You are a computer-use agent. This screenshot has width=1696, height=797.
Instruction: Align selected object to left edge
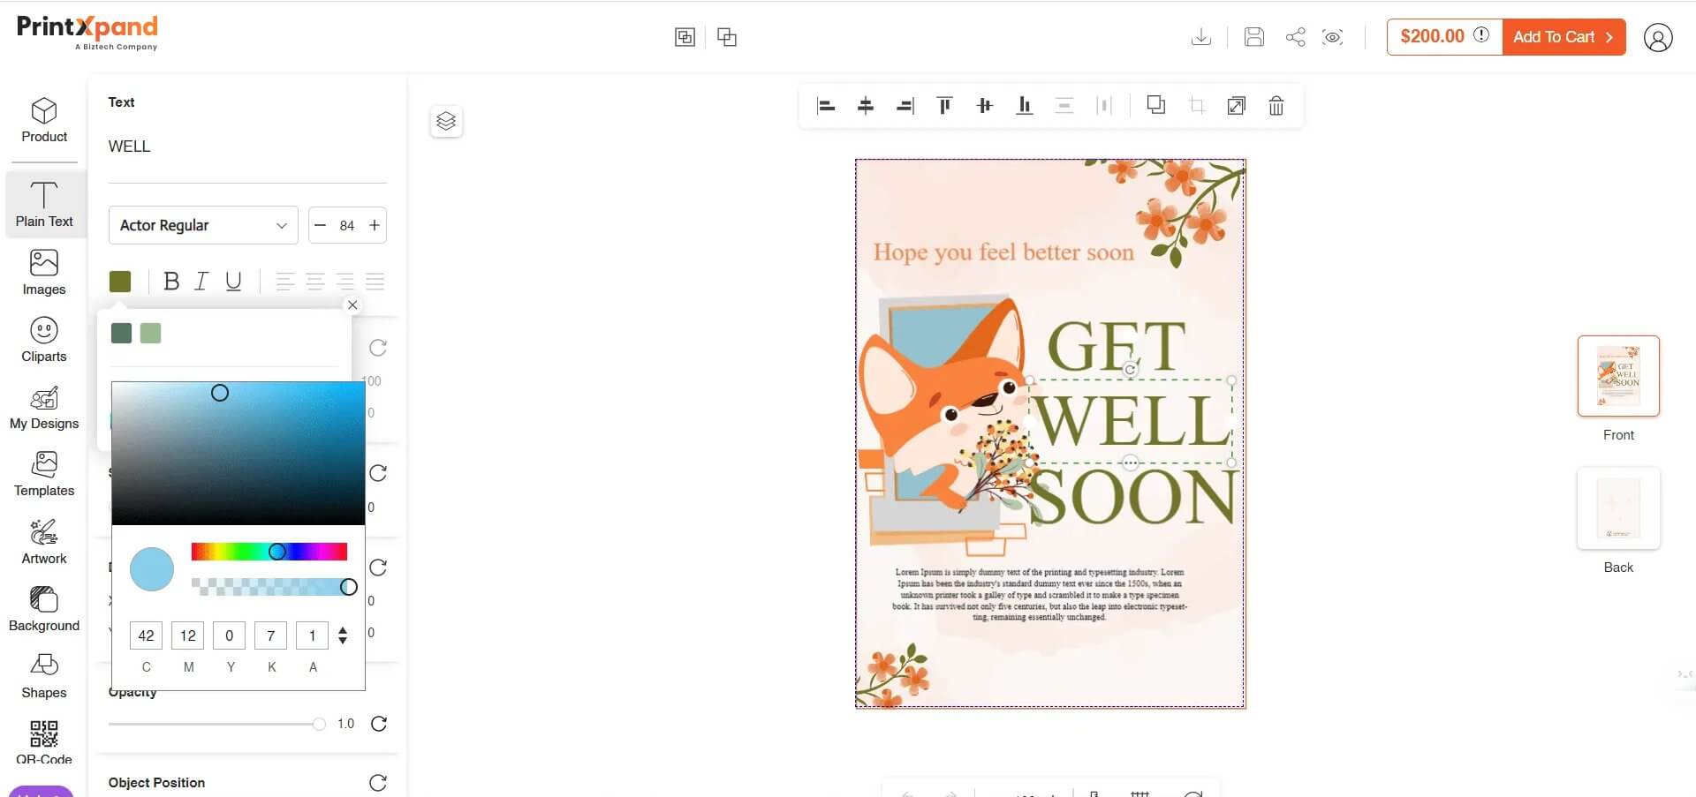coord(826,106)
